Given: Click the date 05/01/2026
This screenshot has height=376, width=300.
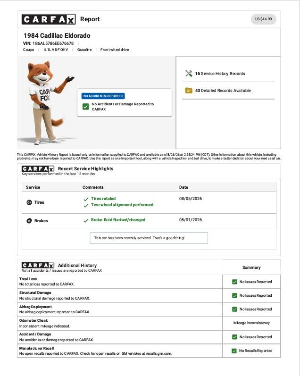Looking at the screenshot, I should coord(191,220).
